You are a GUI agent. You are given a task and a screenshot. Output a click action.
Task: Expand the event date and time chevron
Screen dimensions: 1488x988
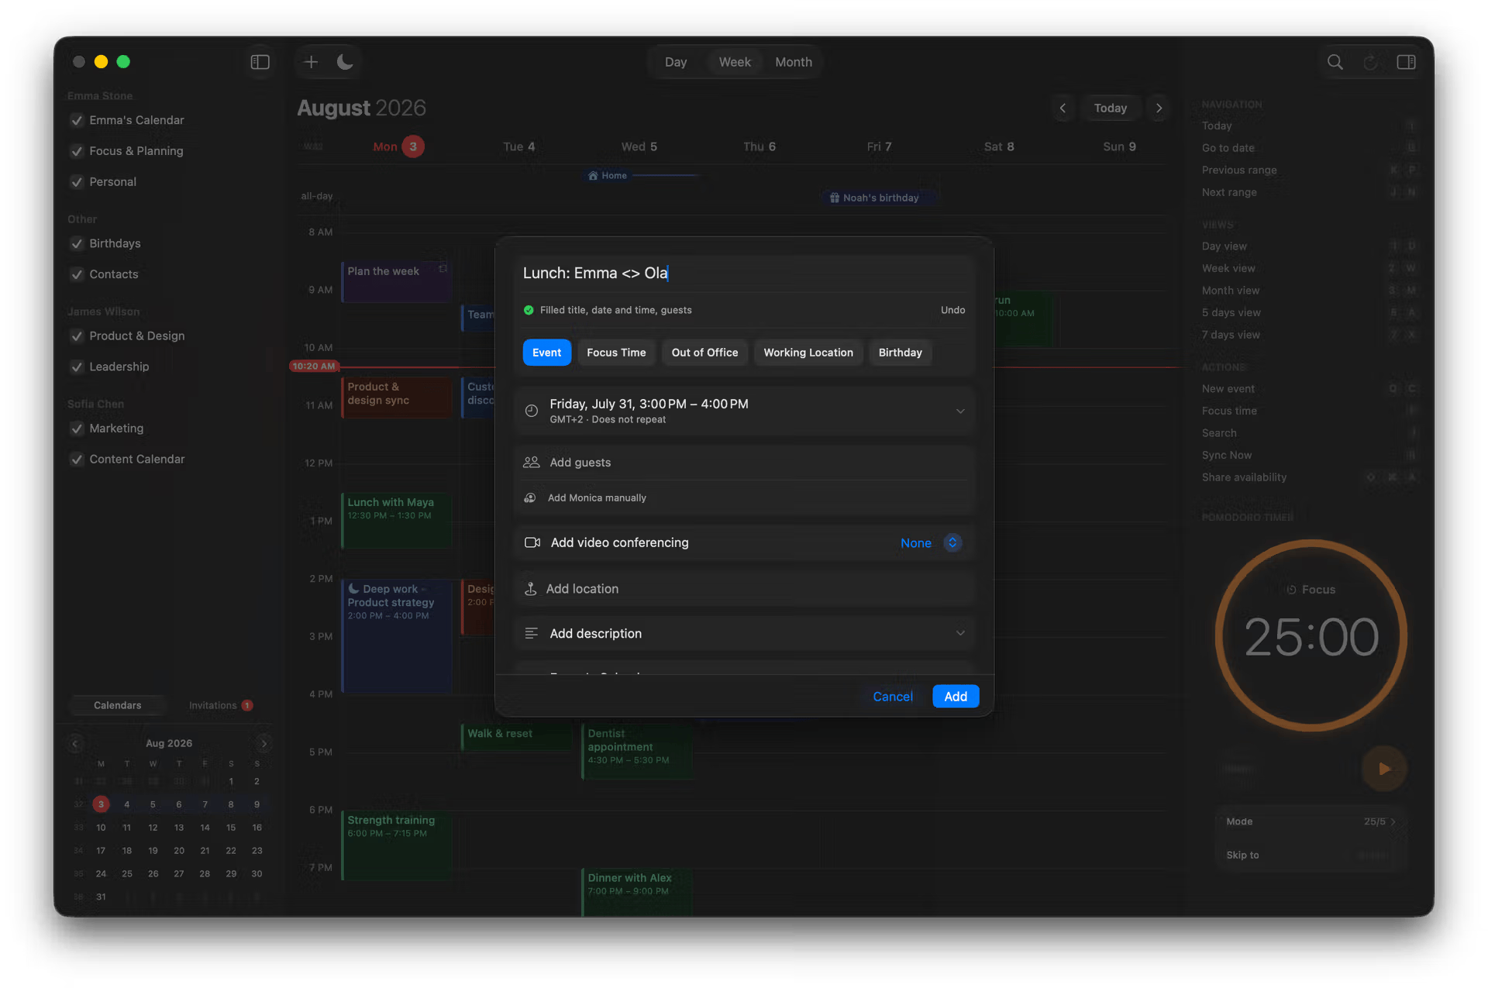pyautogui.click(x=960, y=411)
